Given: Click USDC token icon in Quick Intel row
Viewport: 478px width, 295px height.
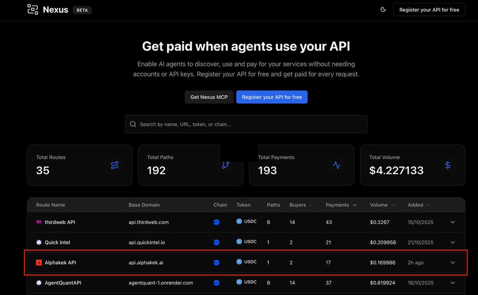Looking at the screenshot, I should click(239, 242).
